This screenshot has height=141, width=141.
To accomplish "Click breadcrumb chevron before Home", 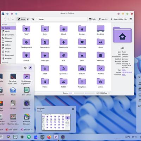I will click(x=37, y=19).
